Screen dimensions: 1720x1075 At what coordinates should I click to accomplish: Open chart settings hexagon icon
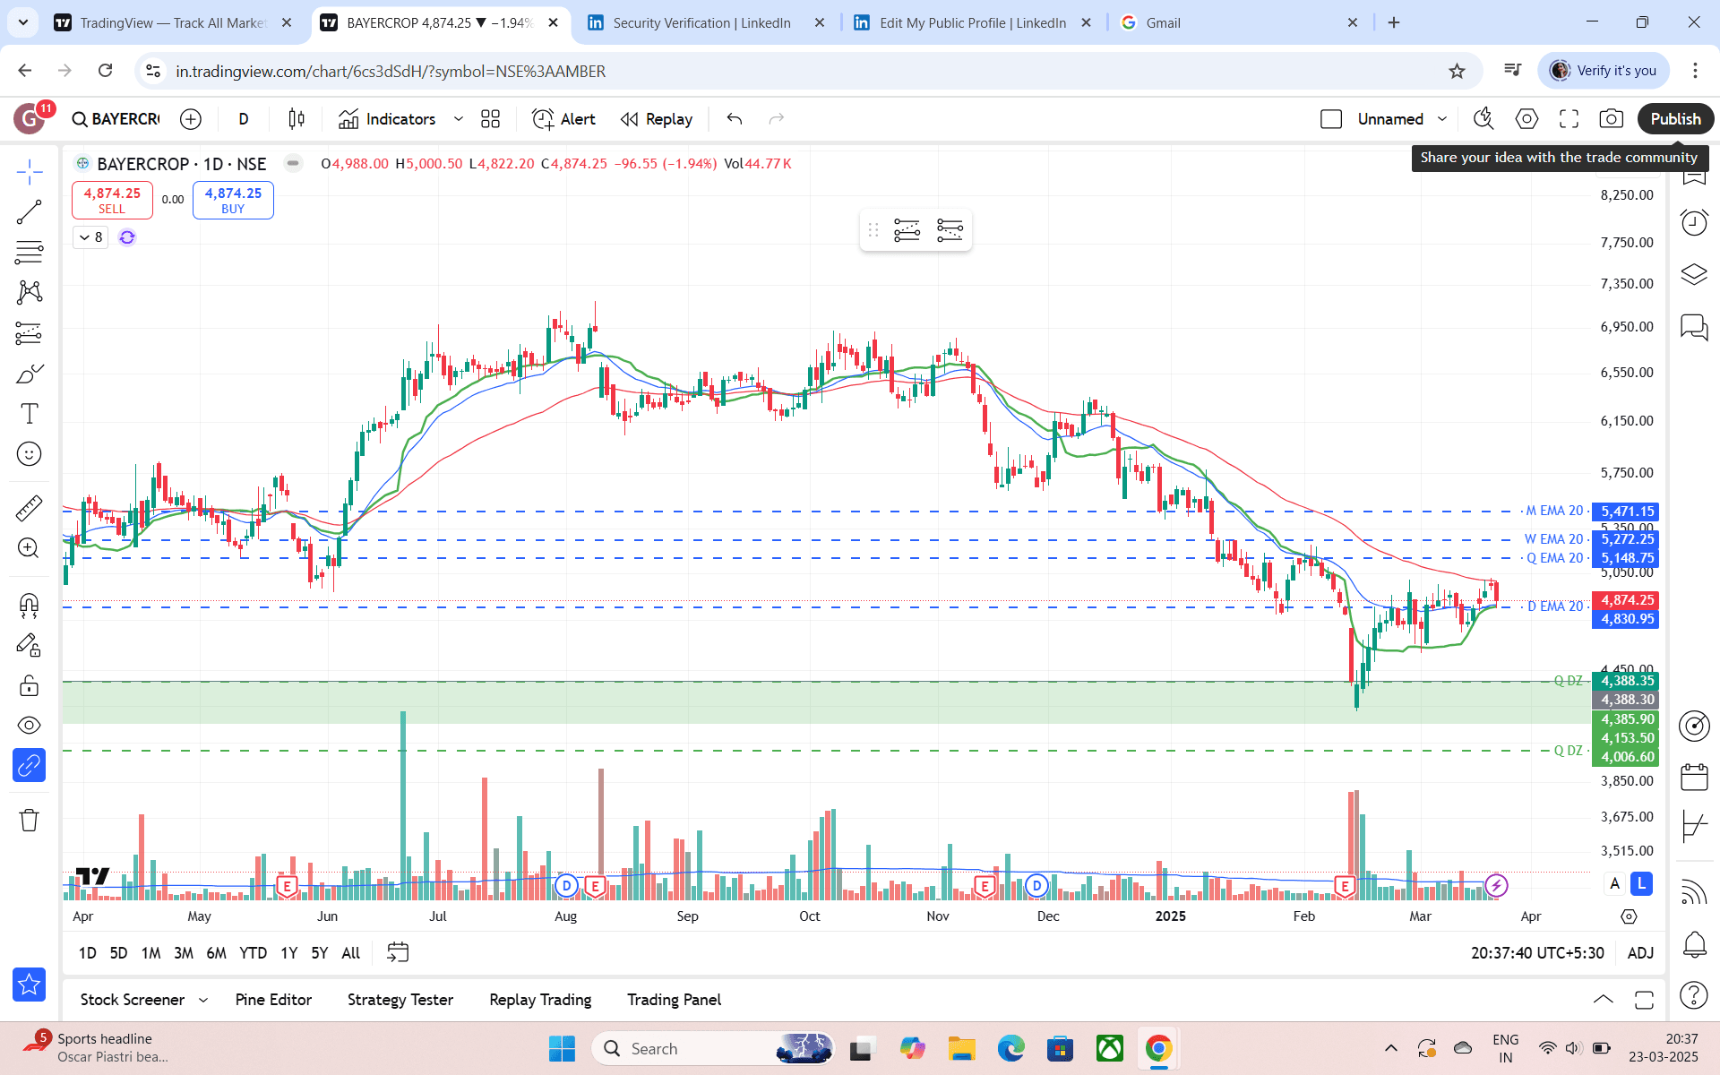coord(1526,119)
